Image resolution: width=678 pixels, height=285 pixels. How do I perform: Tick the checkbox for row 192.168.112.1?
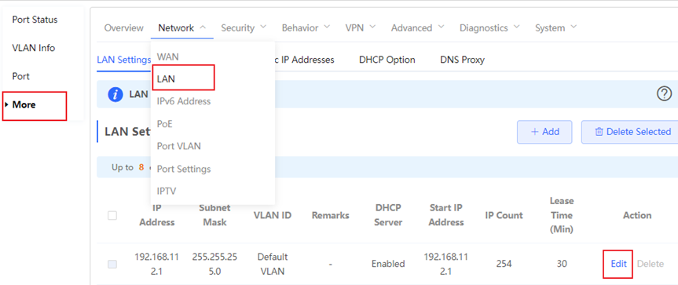[112, 265]
